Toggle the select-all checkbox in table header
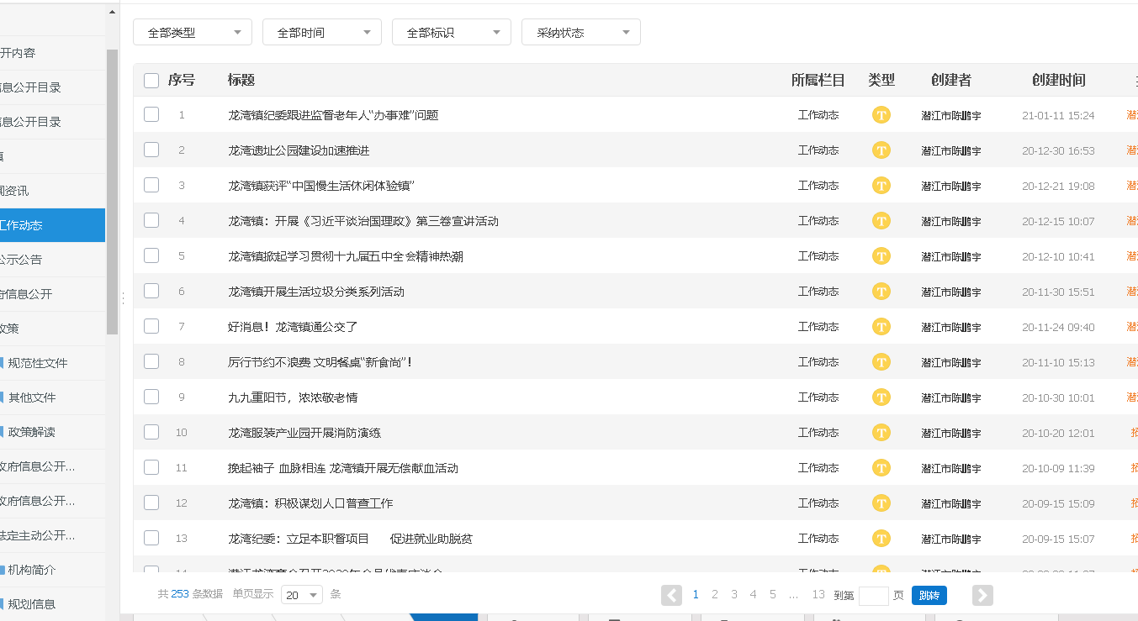 (151, 81)
